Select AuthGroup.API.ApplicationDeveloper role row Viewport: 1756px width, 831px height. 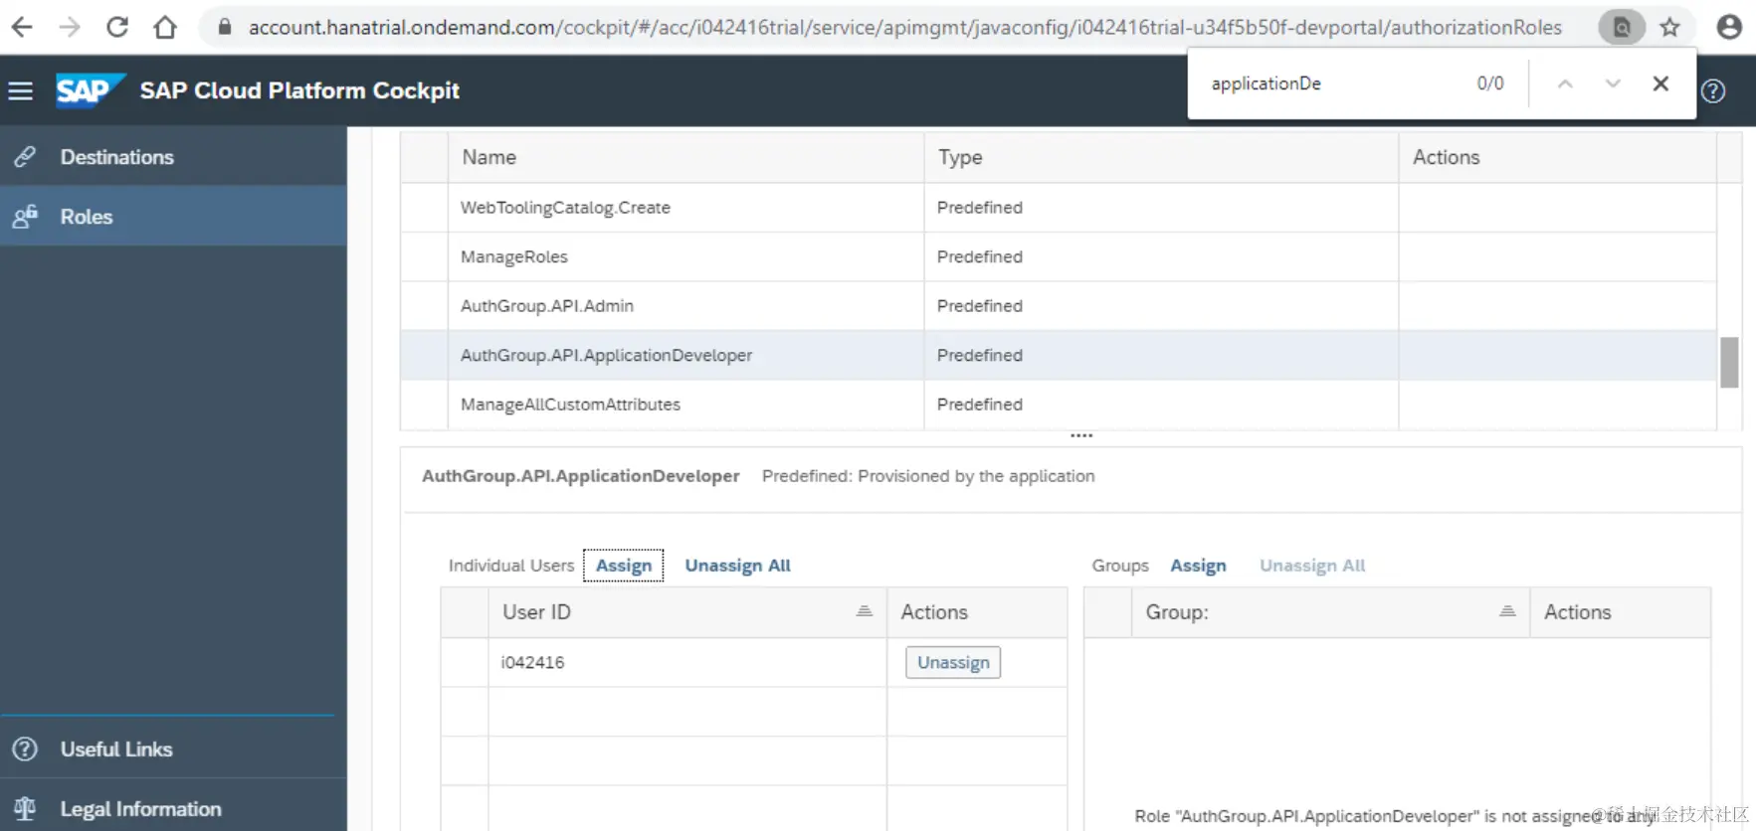pyautogui.click(x=1059, y=355)
